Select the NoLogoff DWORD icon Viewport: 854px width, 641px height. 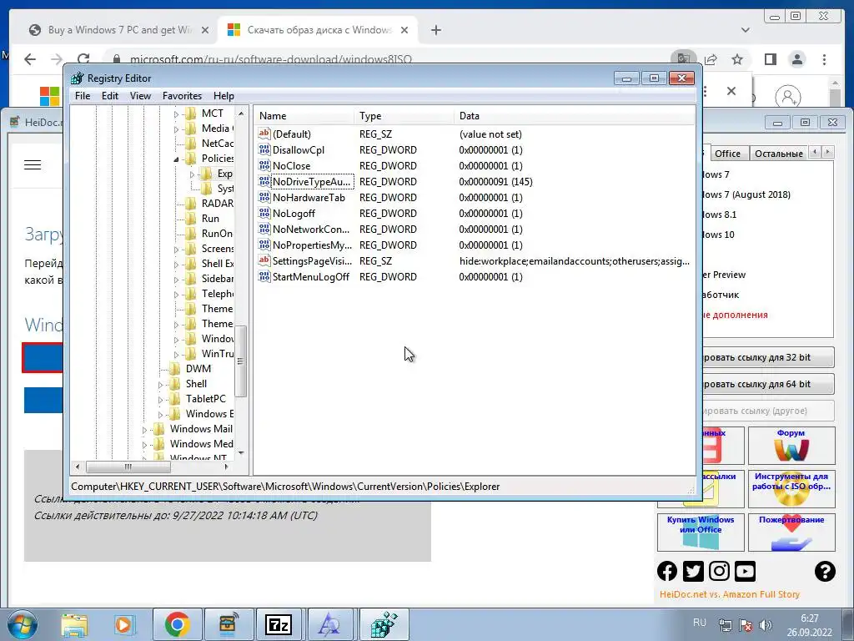[x=264, y=213]
